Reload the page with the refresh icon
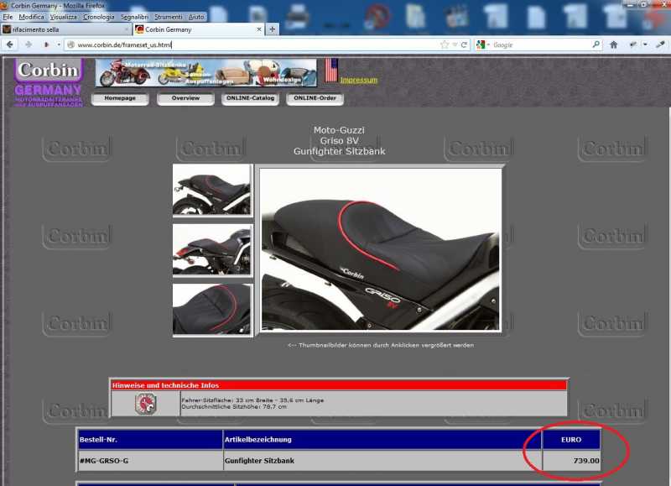The image size is (671, 486). pos(464,44)
